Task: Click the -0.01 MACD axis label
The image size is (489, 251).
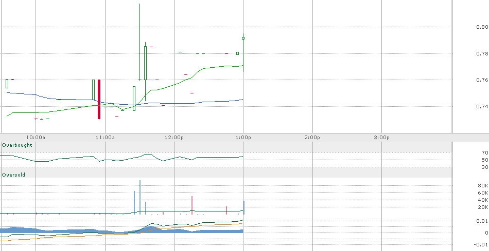Action: [x=481, y=245]
